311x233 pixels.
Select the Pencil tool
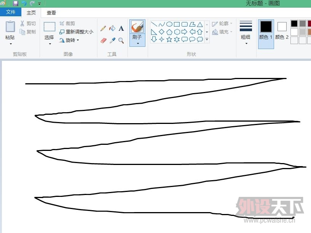coord(103,29)
